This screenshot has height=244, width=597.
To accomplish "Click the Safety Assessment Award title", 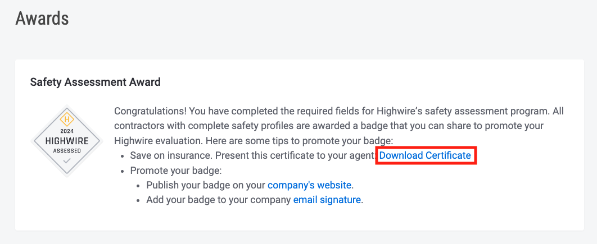I will pos(95,82).
